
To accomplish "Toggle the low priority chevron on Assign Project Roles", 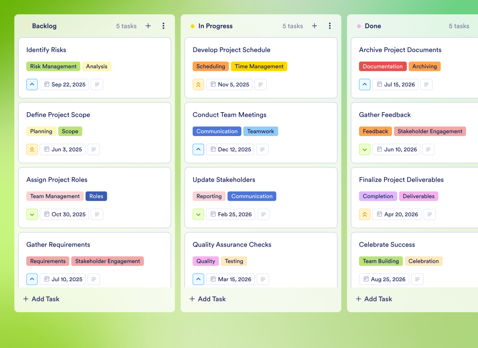I will 32,214.
